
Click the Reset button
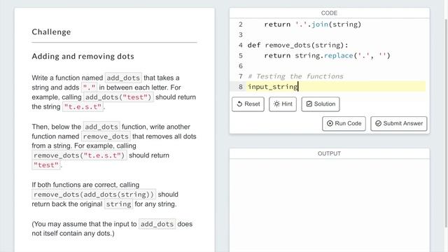248,104
